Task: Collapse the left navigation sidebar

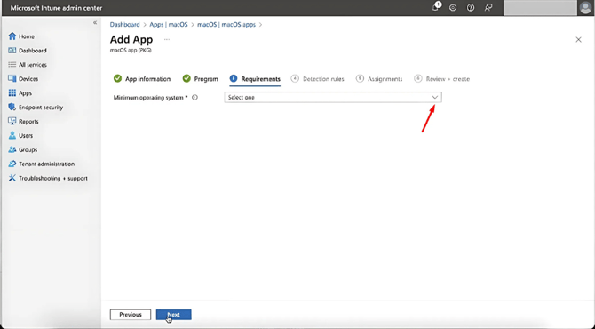Action: [95, 23]
